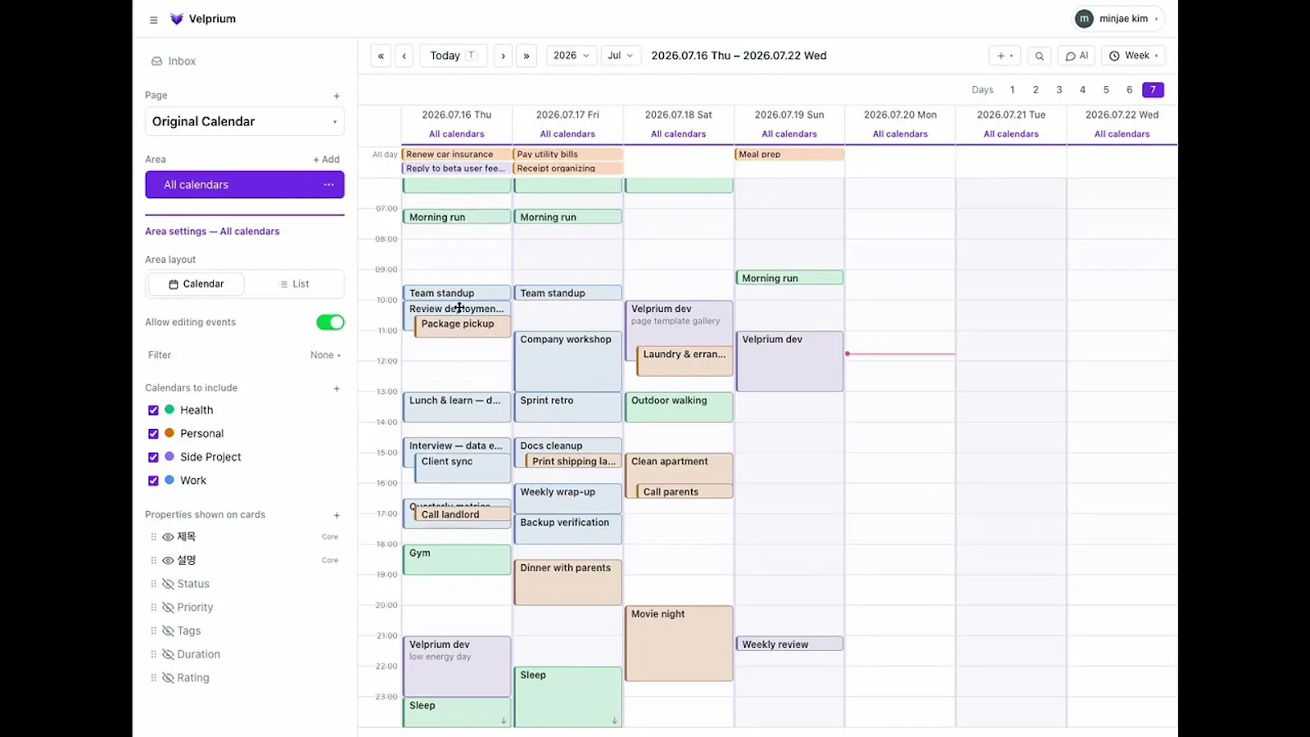Show the Duration property on cards
Image resolution: width=1310 pixels, height=737 pixels.
(168, 654)
